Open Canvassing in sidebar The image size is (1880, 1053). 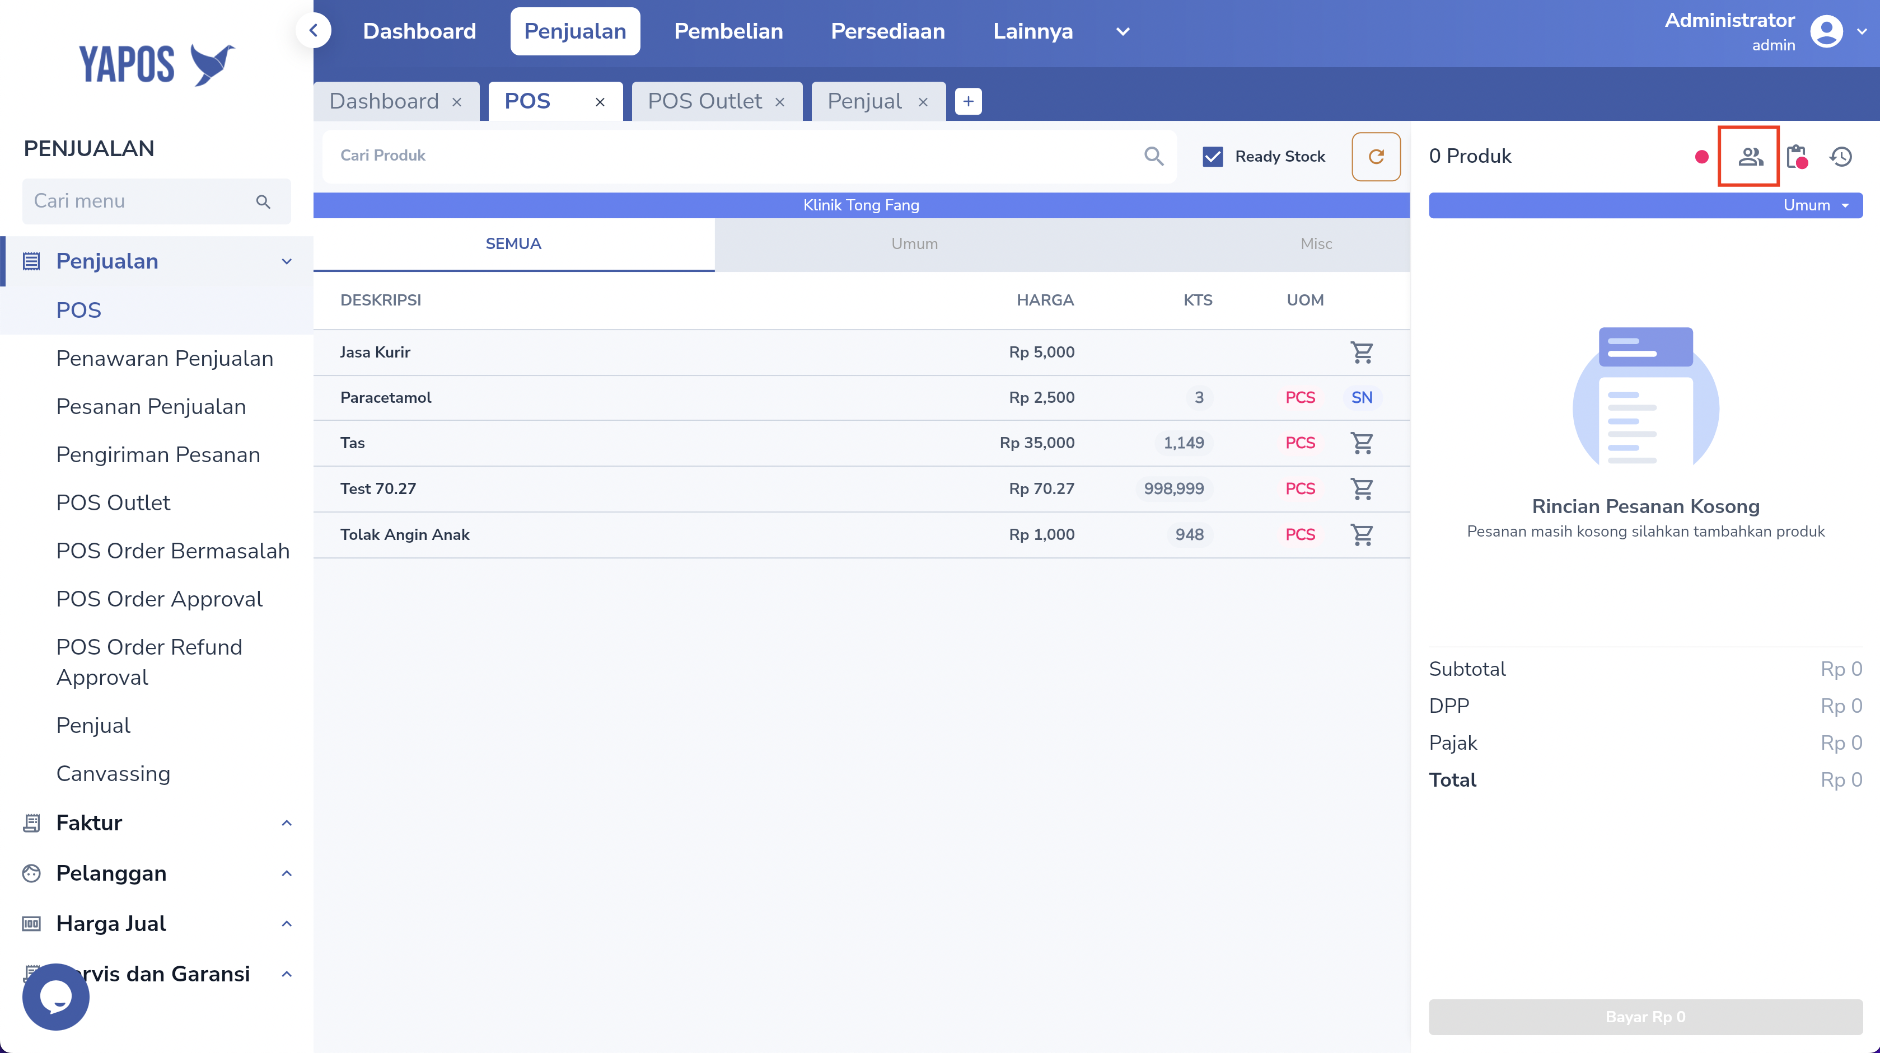point(113,774)
